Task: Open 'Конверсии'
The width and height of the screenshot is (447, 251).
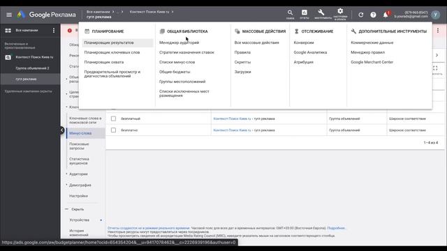Action: click(x=304, y=43)
